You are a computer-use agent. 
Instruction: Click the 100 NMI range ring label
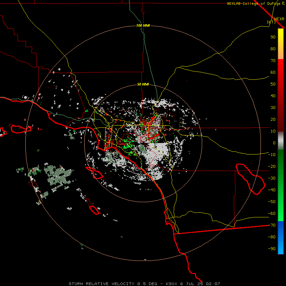click(143, 25)
